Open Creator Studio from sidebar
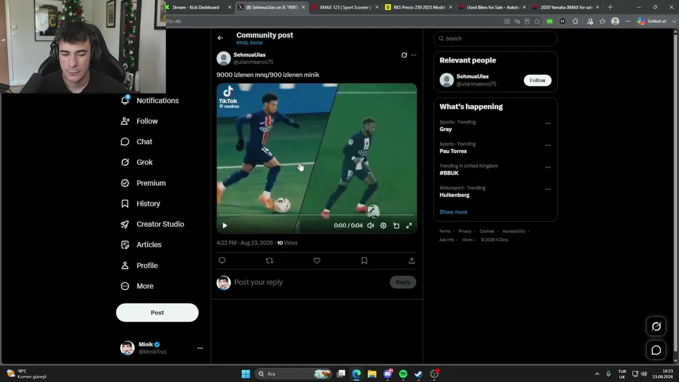679x382 pixels. 153,224
